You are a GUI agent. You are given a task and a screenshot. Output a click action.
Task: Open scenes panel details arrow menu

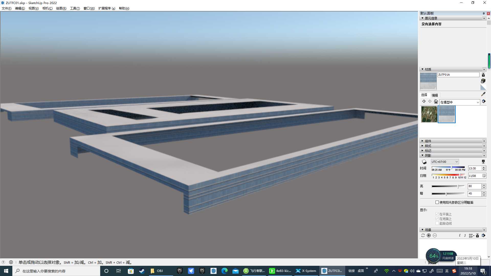483,235
